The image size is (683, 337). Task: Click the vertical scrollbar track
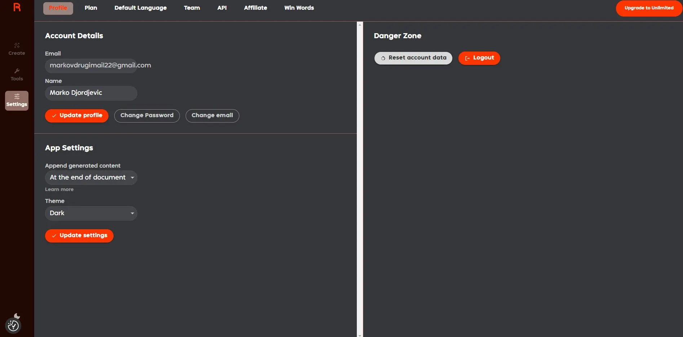click(360, 180)
